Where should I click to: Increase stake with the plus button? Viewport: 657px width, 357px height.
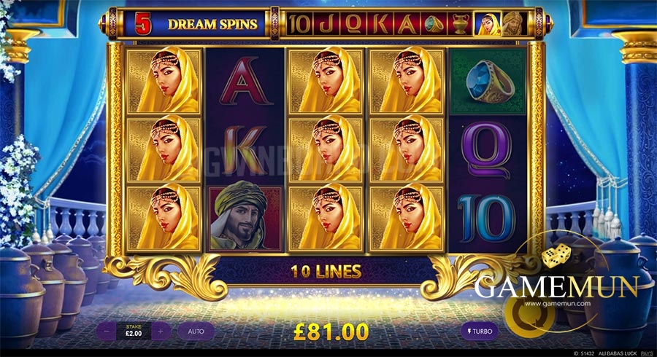[x=161, y=331]
